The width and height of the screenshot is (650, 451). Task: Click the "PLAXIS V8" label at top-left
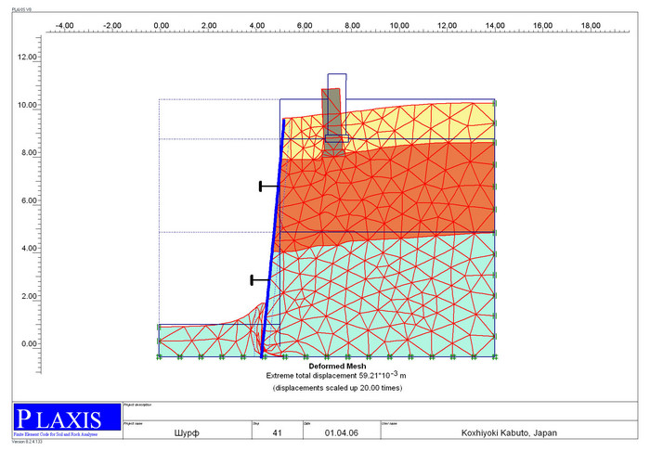coord(21,9)
